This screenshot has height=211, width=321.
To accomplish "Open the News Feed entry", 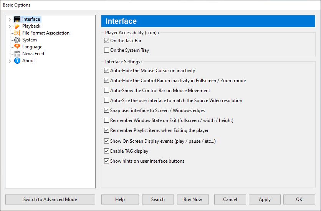I will click(x=33, y=54).
